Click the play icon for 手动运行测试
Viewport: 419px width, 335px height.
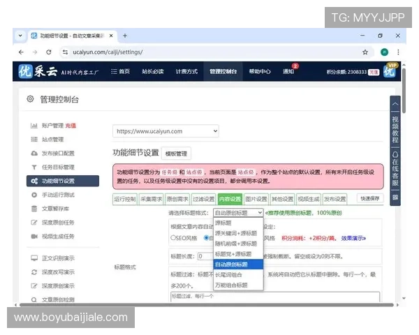click(x=34, y=195)
